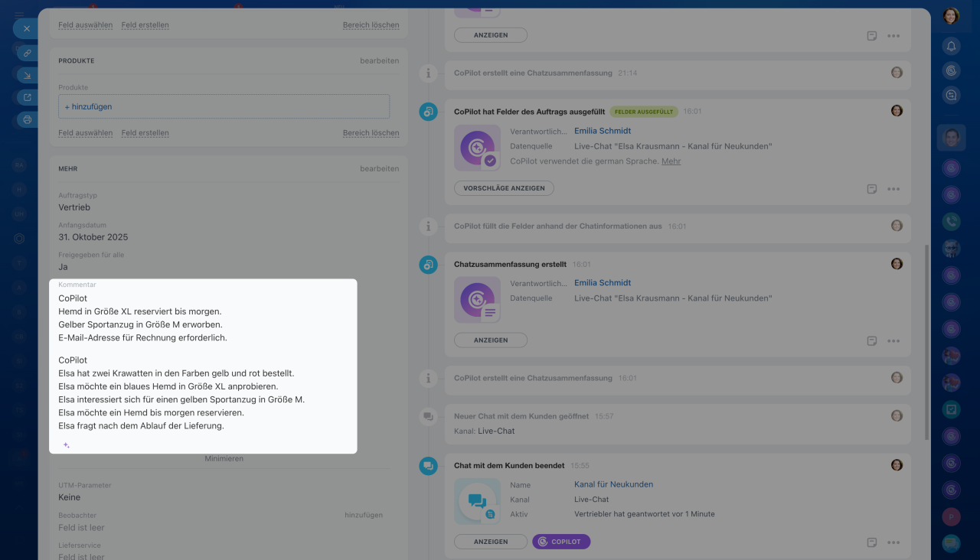Open the live-chat thumbnail in 'Chat mit dem Kunden beendet'
Viewport: 980px width, 560px height.
point(478,501)
